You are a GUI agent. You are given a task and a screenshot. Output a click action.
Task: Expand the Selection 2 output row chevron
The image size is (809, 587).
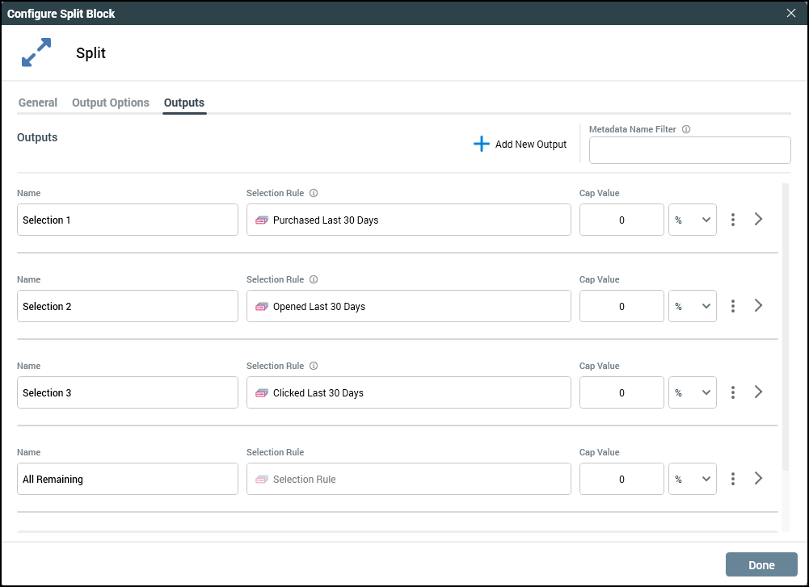[758, 306]
